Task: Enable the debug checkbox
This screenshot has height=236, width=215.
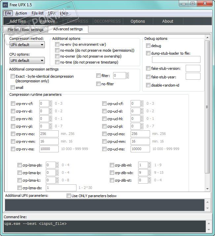Action: click(148, 46)
